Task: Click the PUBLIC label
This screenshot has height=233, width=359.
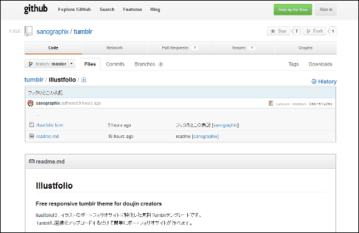Action: pyautogui.click(x=15, y=31)
